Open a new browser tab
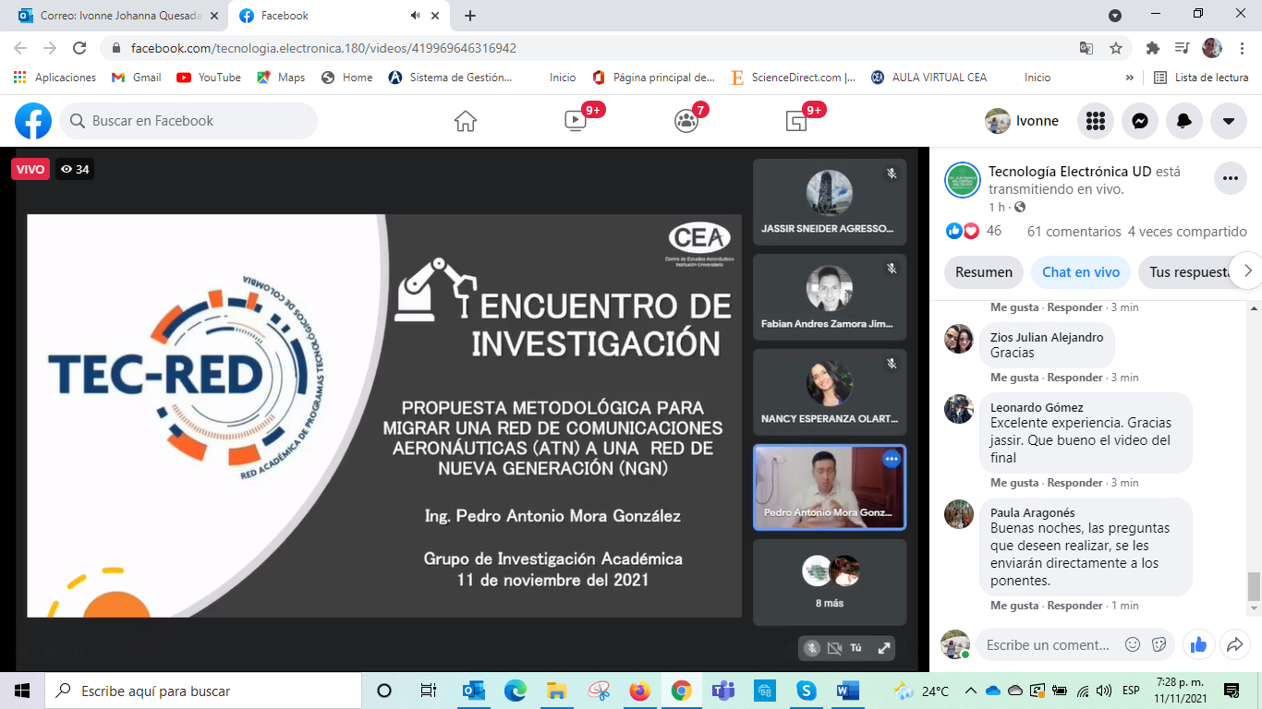 point(470,16)
